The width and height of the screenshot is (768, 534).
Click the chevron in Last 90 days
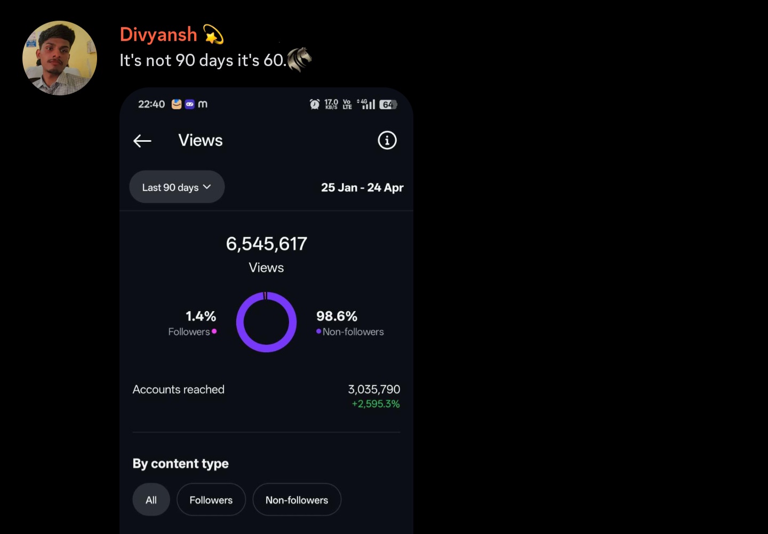207,187
